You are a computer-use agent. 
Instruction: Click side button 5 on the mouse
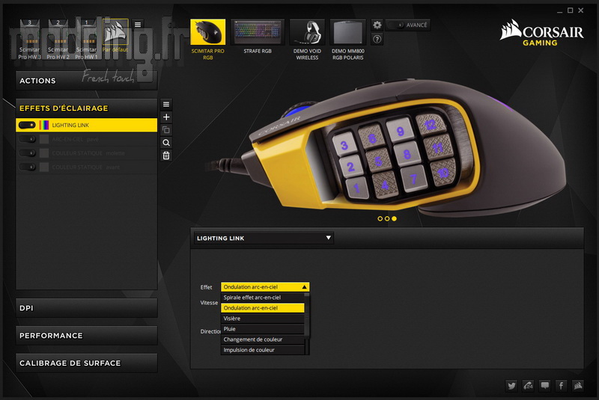pos(378,161)
